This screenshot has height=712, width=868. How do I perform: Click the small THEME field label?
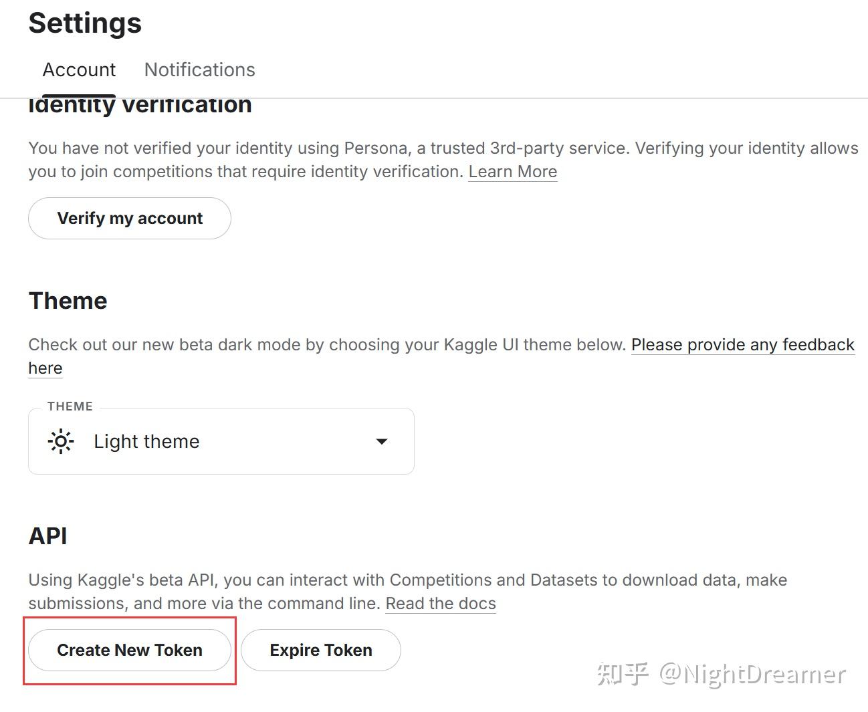(x=70, y=406)
